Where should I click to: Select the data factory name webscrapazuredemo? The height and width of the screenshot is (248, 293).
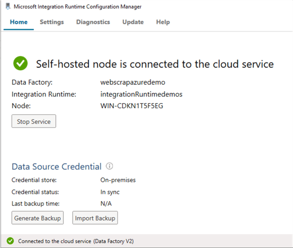[133, 82]
